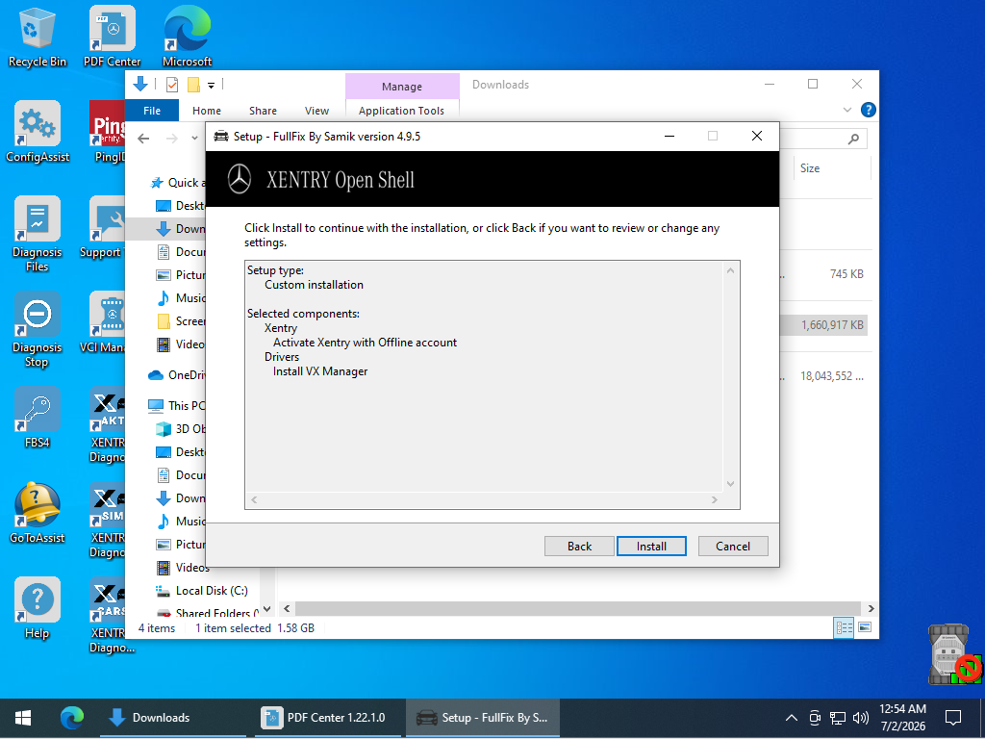The width and height of the screenshot is (985, 739).
Task: Select the Screenshots folder in navigation pane
Action: pyautogui.click(x=181, y=321)
